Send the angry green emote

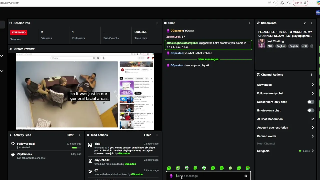tap(178, 168)
